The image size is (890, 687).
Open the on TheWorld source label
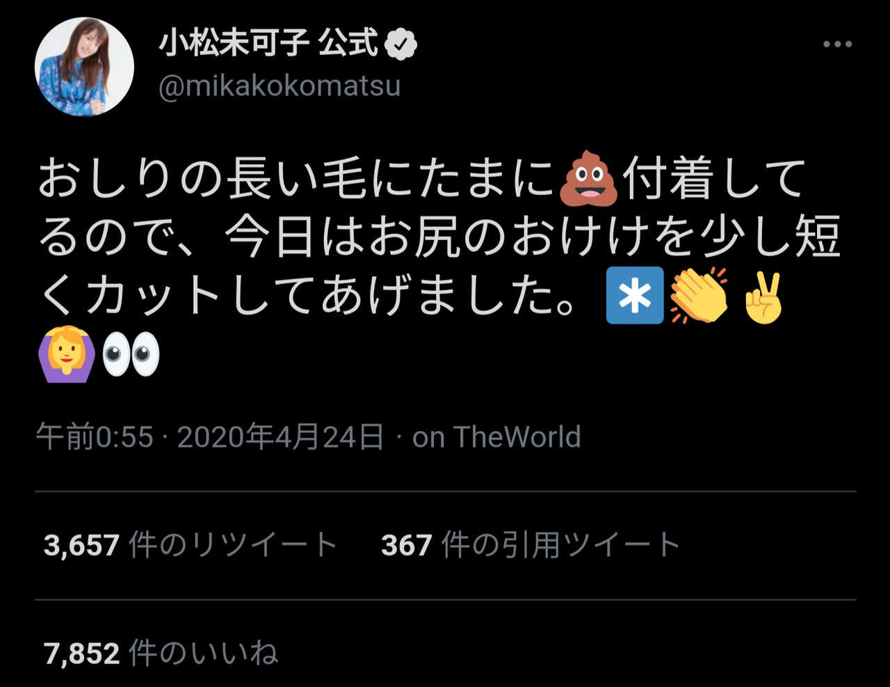496,437
